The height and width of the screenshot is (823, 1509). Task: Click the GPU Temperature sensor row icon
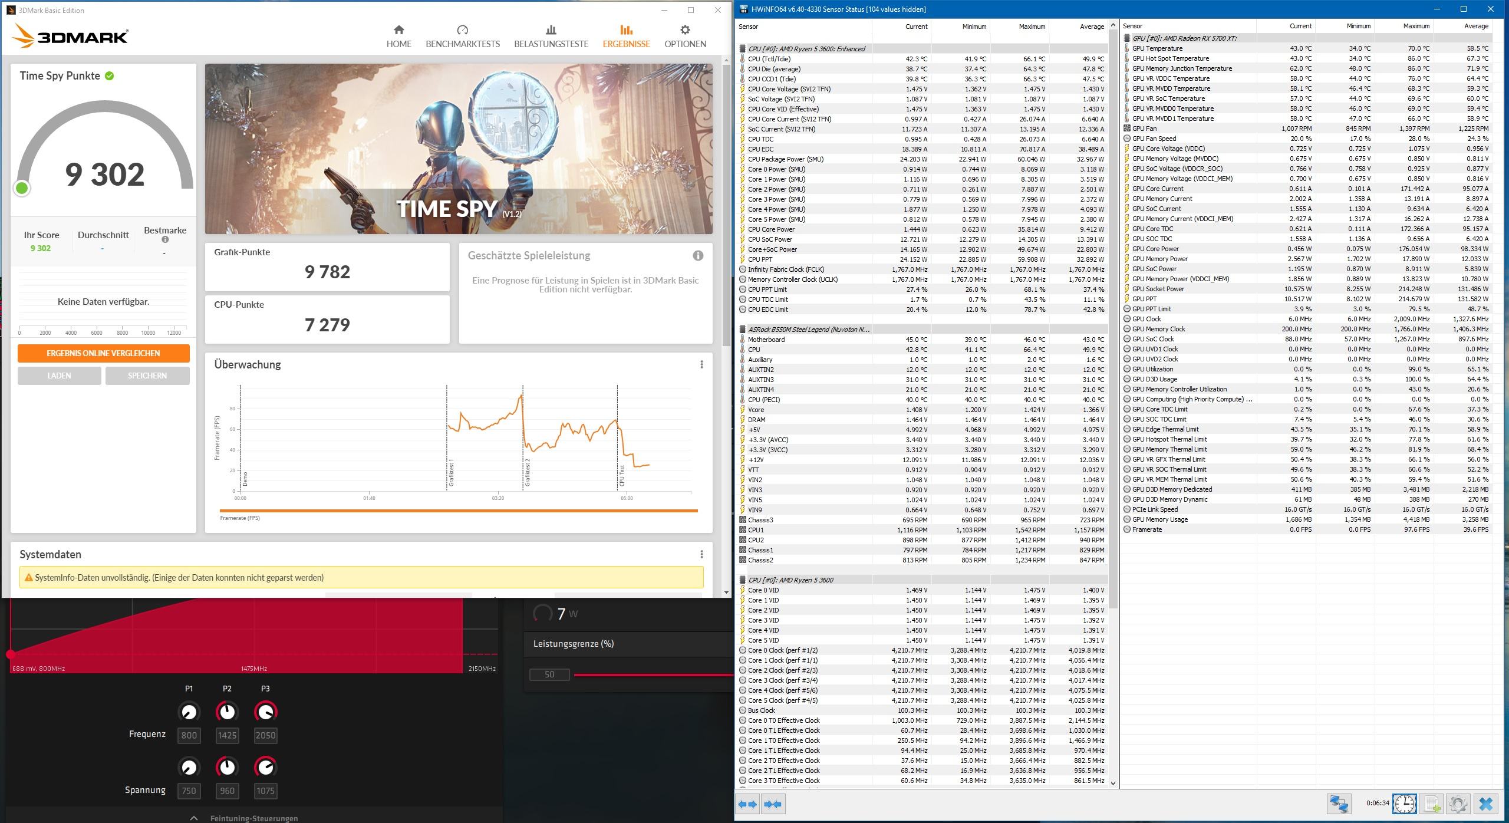coord(1127,48)
